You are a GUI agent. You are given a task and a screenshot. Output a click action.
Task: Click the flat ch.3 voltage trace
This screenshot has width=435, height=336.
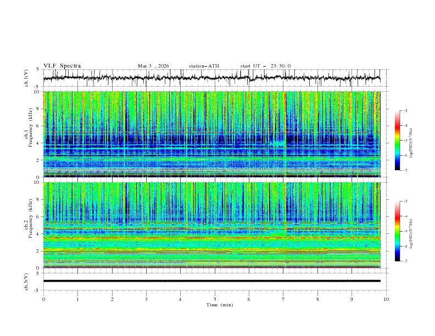[x=211, y=281]
